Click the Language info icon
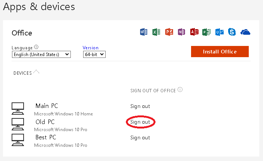The width and height of the screenshot is (263, 161). point(36,47)
